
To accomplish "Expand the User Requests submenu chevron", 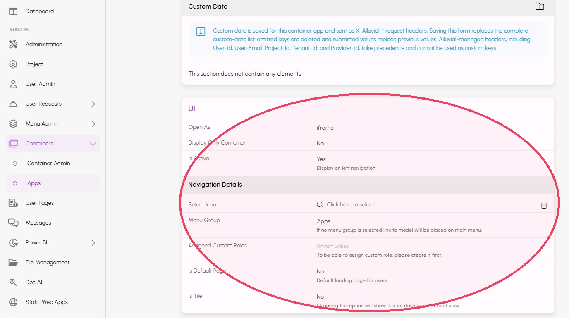I will (x=93, y=104).
